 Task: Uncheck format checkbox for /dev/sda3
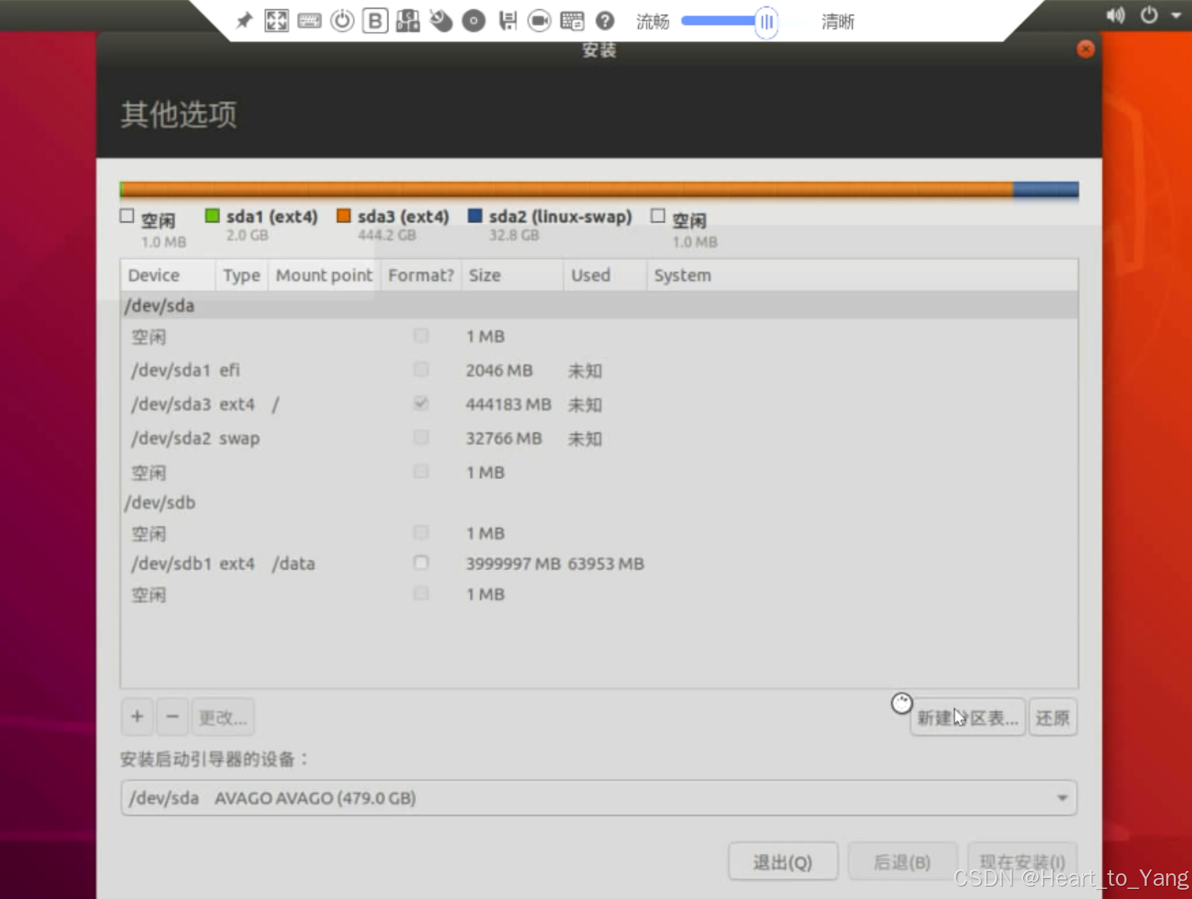(421, 404)
